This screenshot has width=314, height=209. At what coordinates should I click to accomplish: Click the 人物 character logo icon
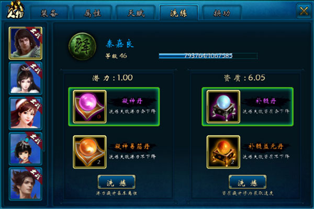click(15, 10)
